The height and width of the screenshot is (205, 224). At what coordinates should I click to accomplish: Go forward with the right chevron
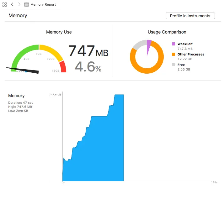19,4
